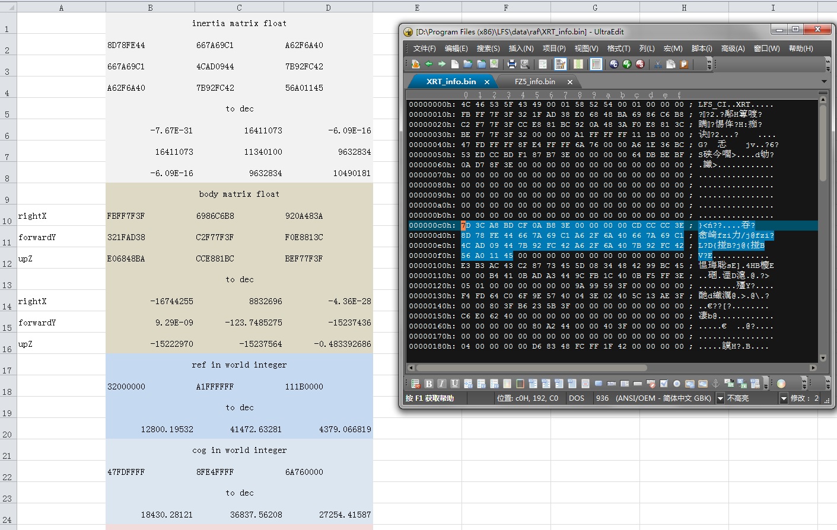The height and width of the screenshot is (530, 837).
Task: Open Print Preview in UltraEdit
Action: coord(524,64)
